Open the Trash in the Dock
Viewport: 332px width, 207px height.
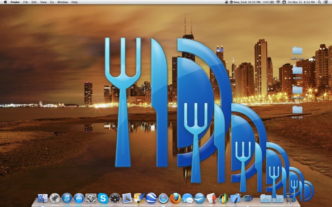(x=290, y=199)
